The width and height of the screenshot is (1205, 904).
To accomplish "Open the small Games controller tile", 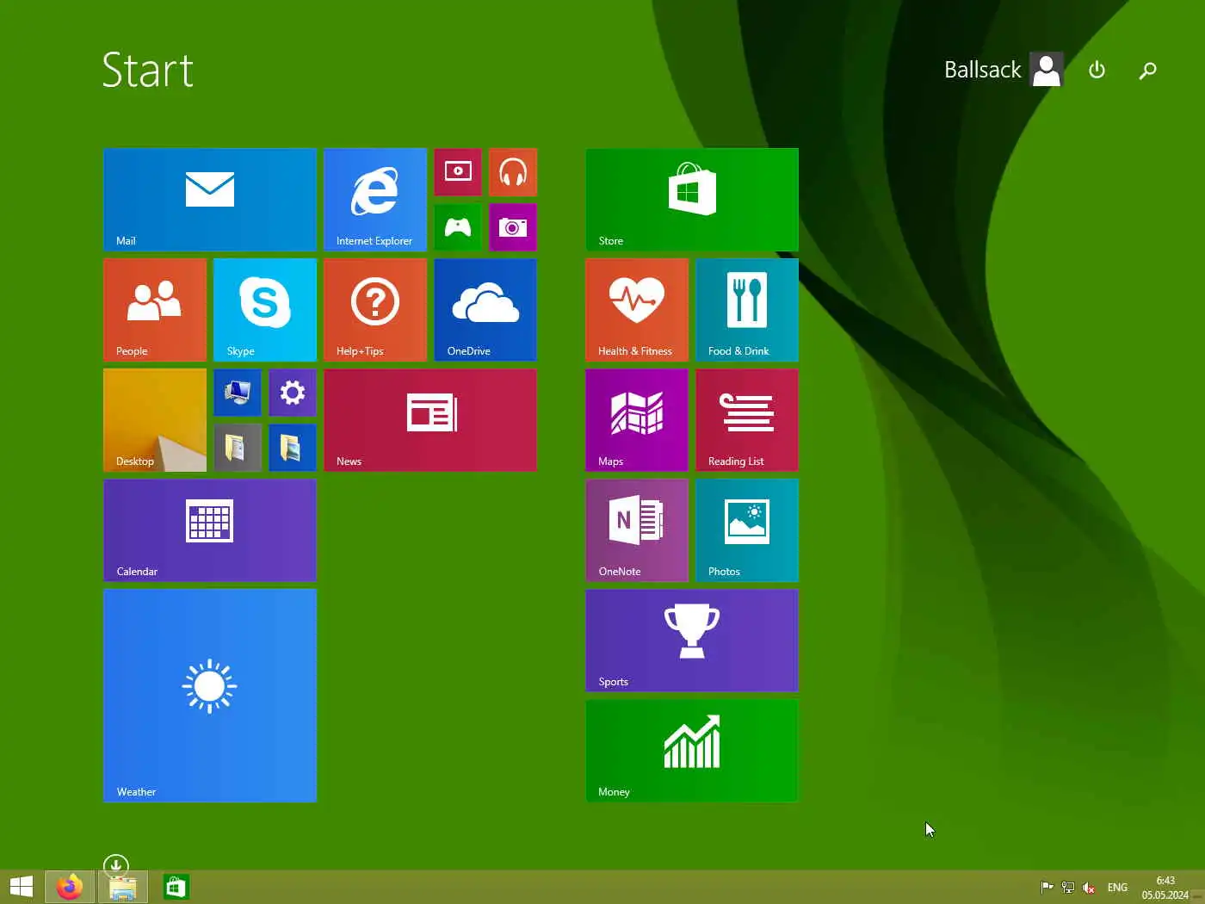I will point(458,227).
